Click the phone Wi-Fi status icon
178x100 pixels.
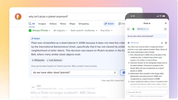(160, 16)
